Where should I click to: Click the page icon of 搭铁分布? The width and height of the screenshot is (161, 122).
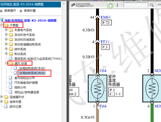click(x=11, y=87)
